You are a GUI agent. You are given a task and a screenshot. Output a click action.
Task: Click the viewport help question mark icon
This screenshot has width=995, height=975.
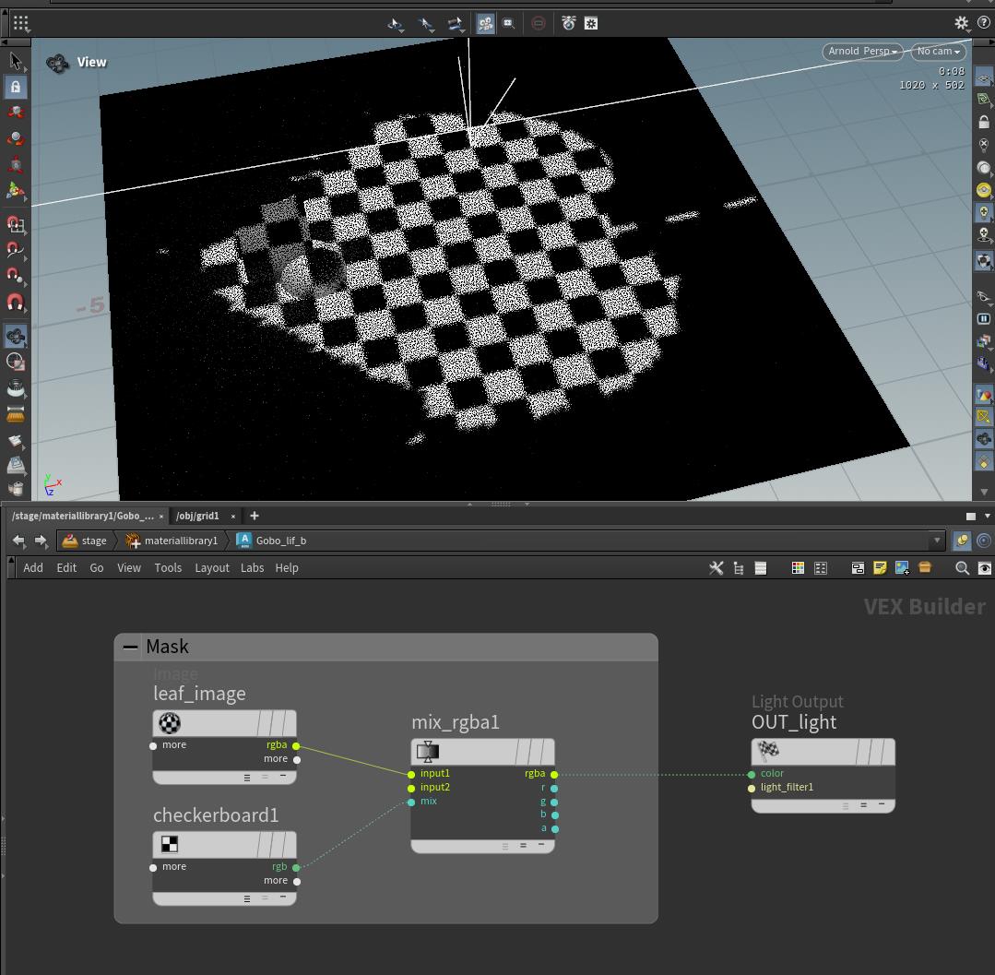[983, 23]
